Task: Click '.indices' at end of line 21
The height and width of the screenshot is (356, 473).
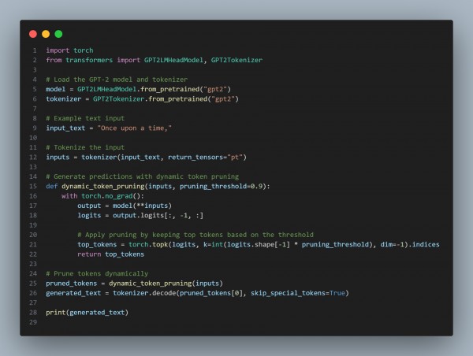Action: coord(424,244)
